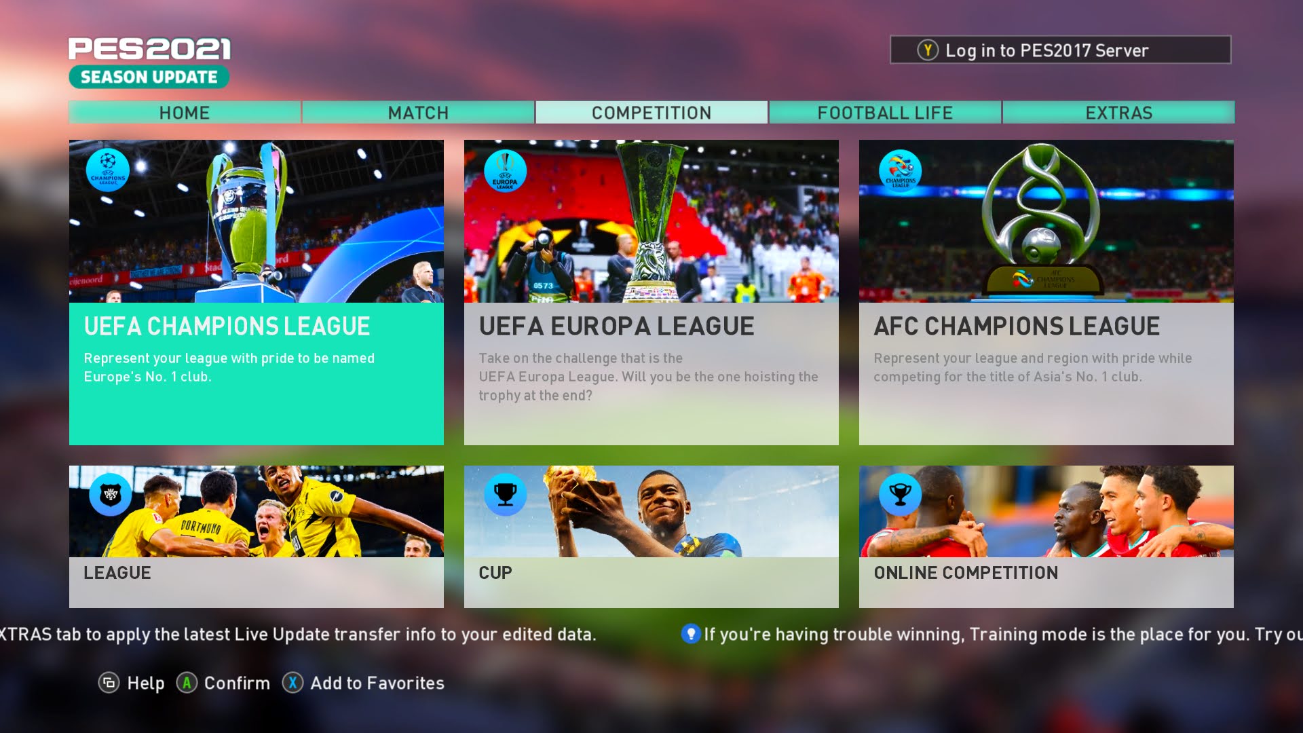The height and width of the screenshot is (733, 1303).
Task: Click the COMPETITION tab
Action: 651,112
